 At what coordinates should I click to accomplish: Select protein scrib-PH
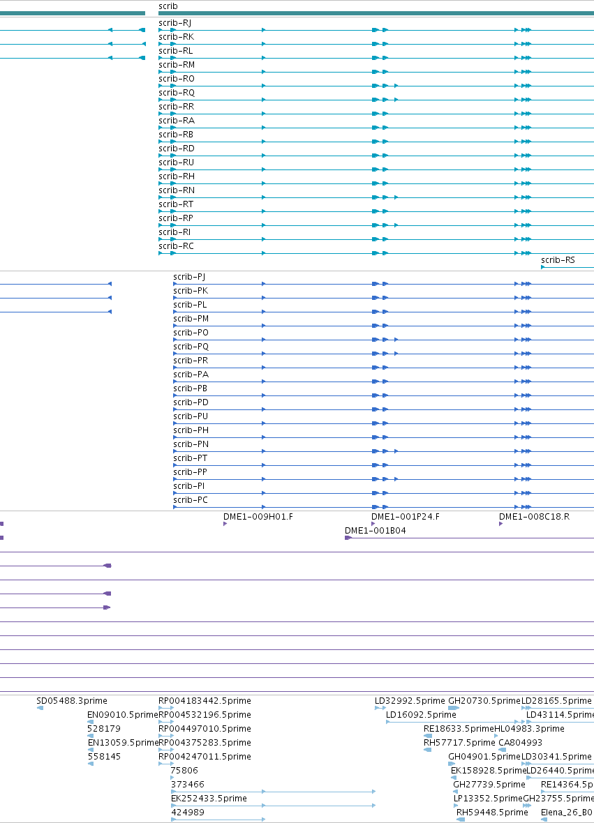pos(191,430)
